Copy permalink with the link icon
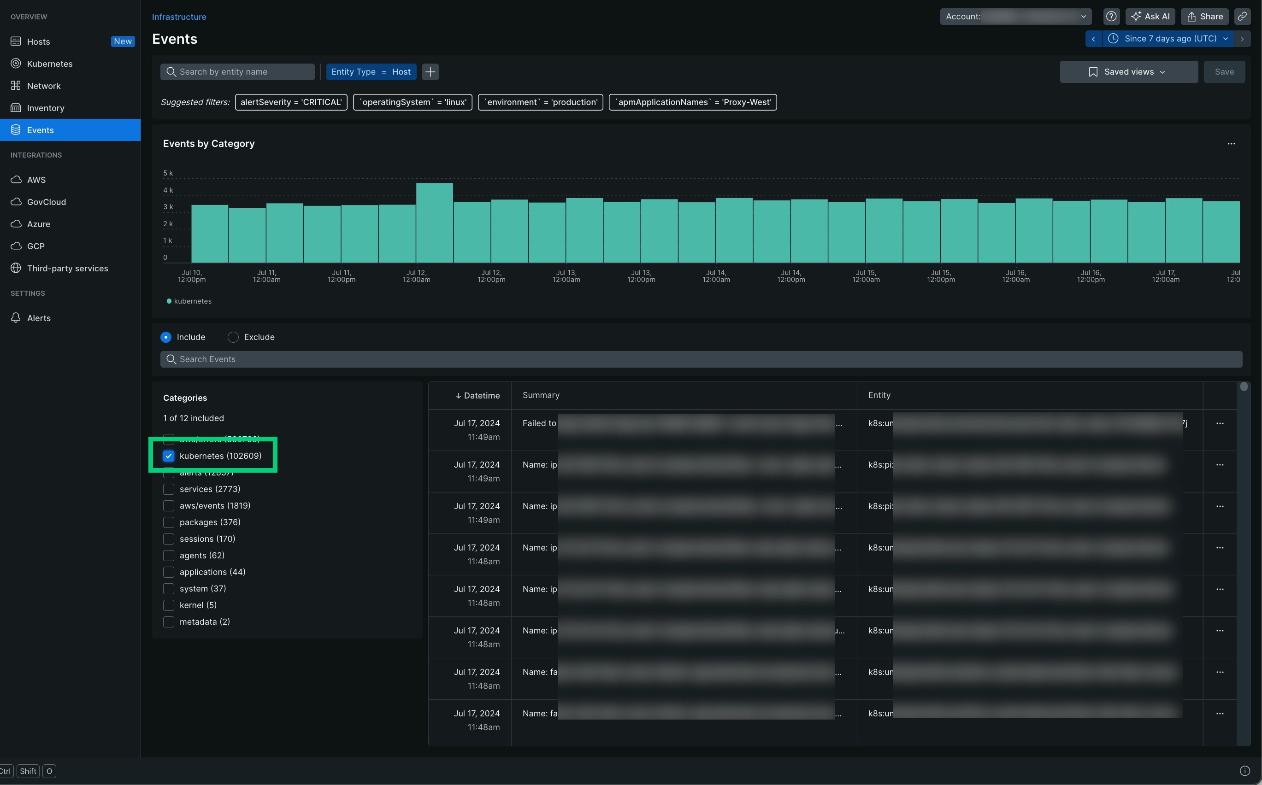 click(x=1242, y=17)
